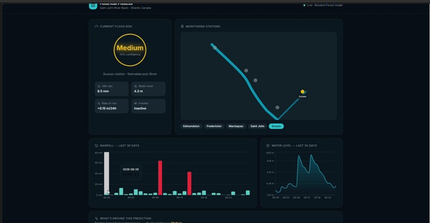Click the icon in the Water level card

[136, 86]
